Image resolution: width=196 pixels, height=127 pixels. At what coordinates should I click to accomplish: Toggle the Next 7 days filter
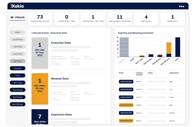coord(18,83)
